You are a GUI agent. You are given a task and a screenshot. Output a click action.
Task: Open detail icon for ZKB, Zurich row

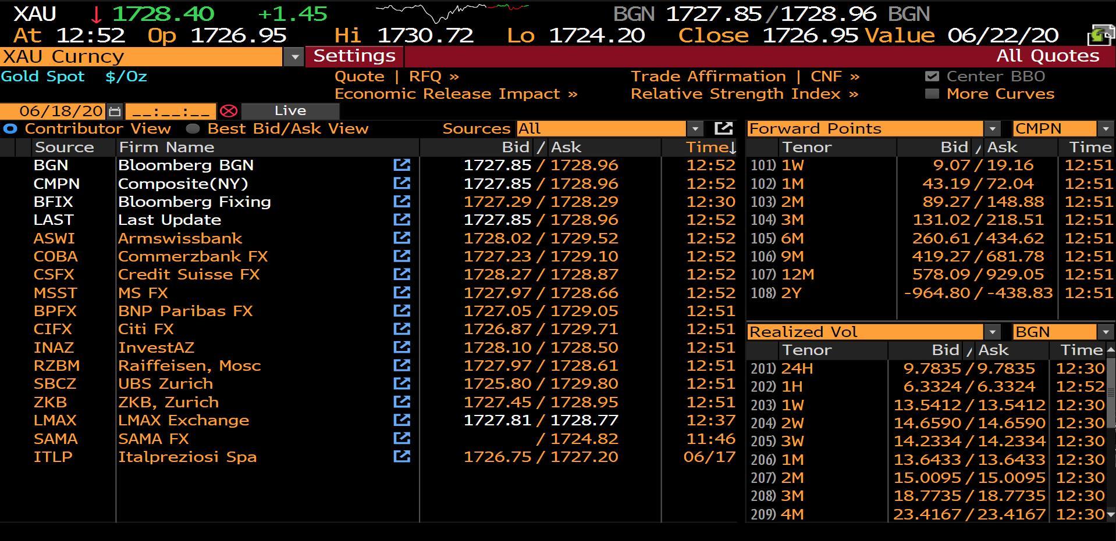point(401,402)
